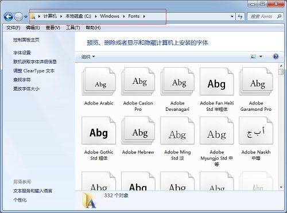Click the 332 个对象 status text
Viewport: 287px width, 213px height.
116,196
